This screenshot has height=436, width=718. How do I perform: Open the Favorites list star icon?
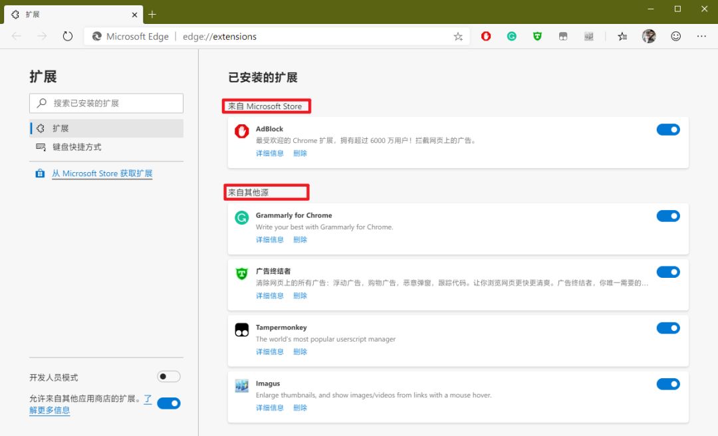coord(622,36)
